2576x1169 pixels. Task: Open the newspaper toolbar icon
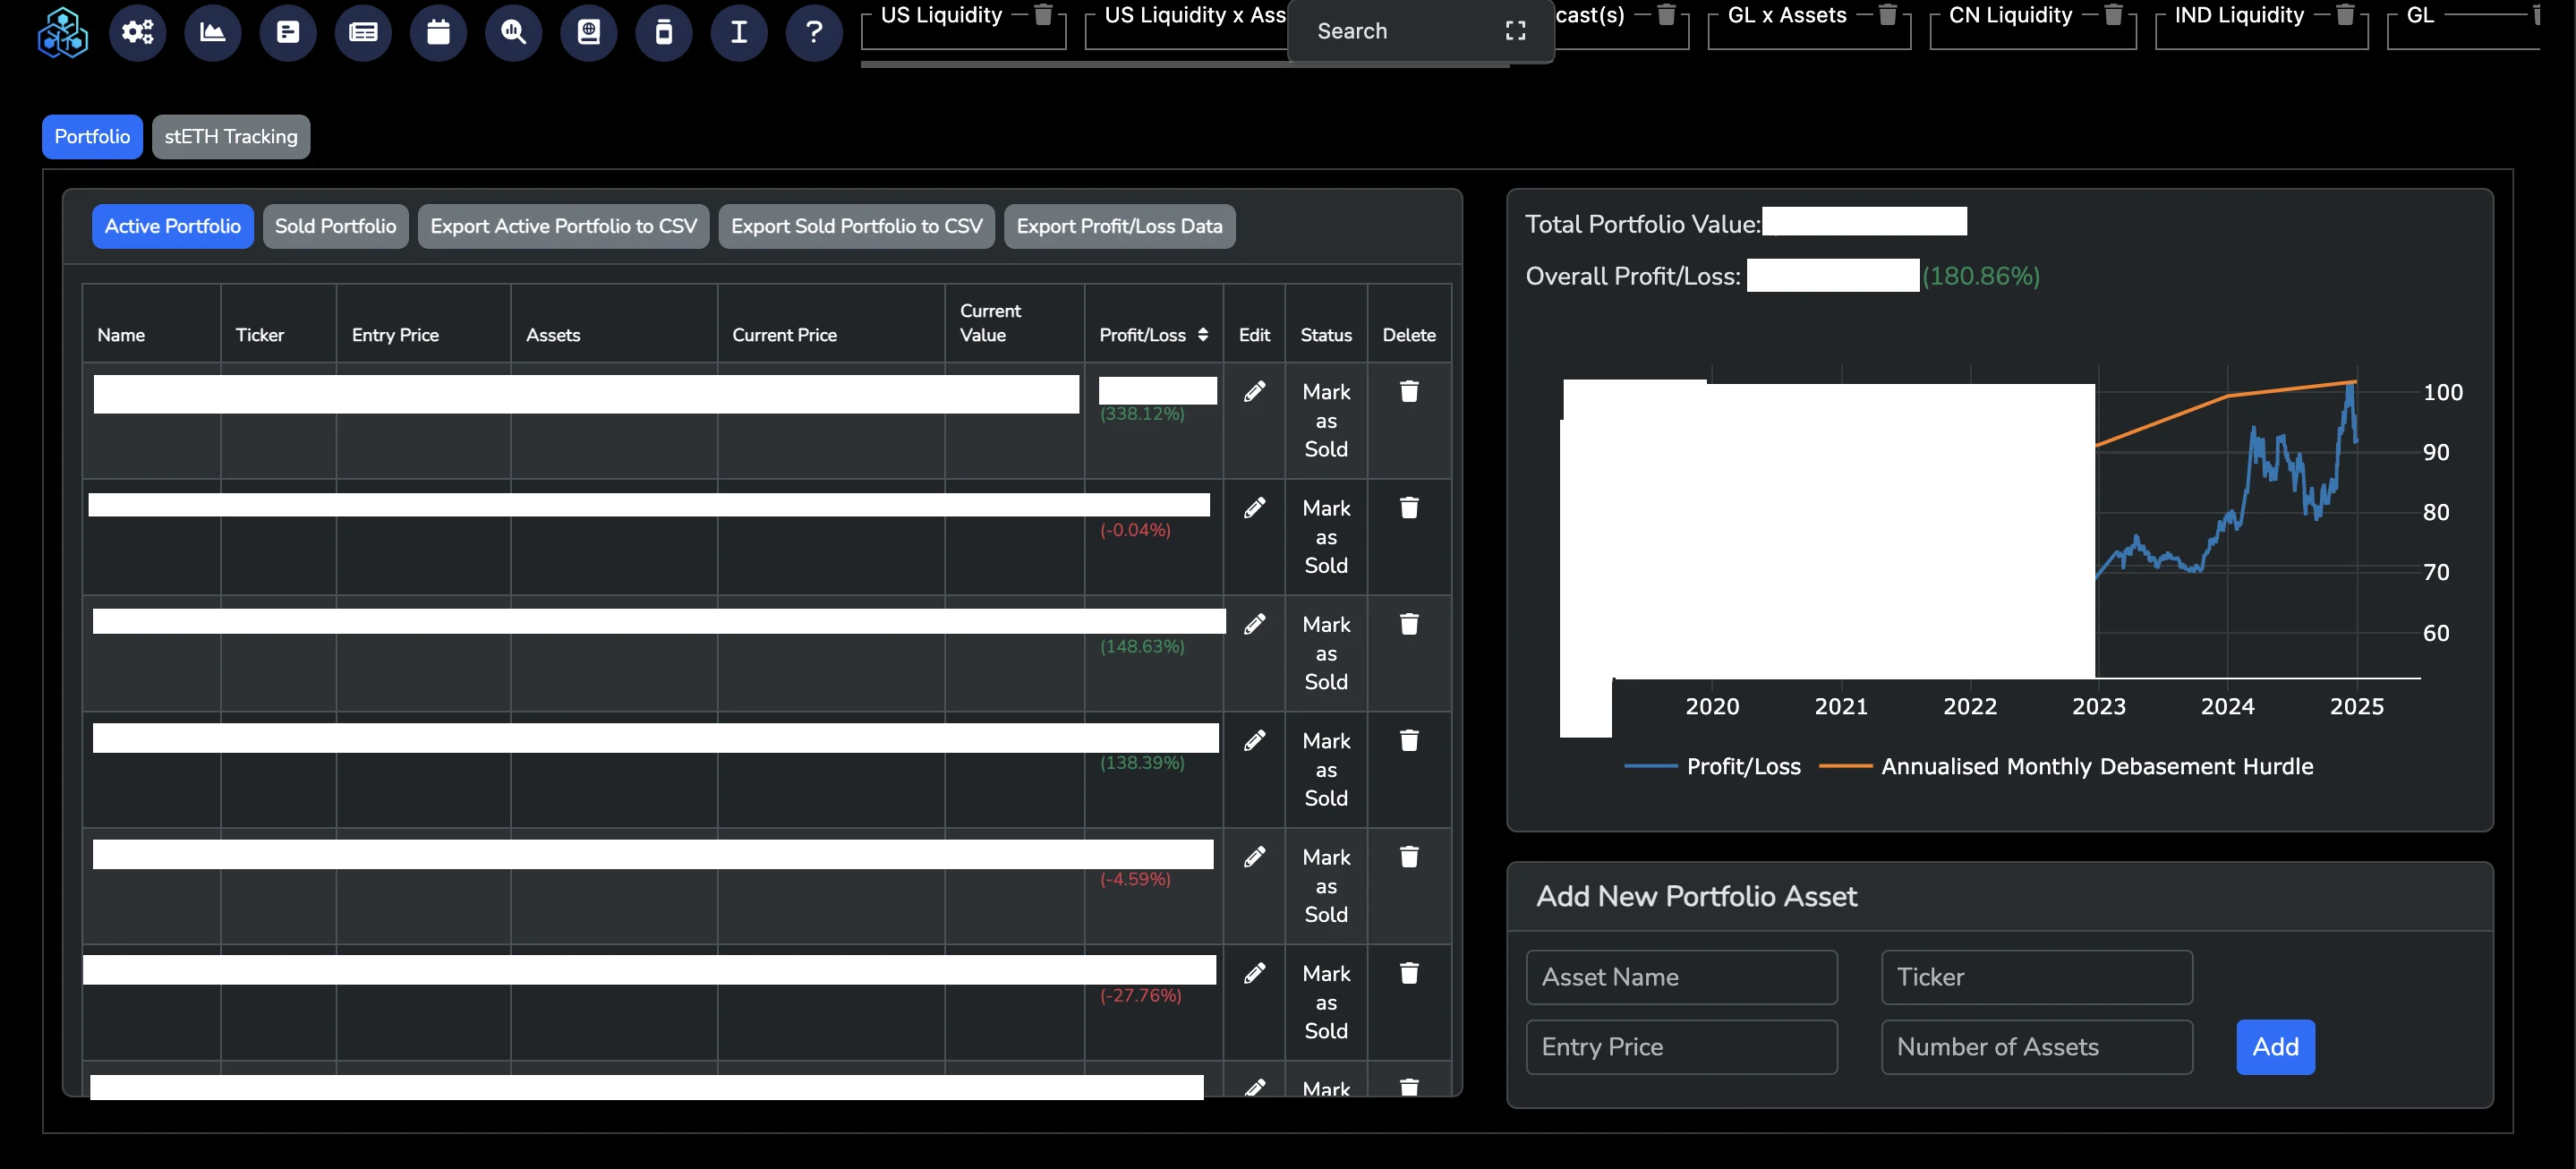coord(363,32)
